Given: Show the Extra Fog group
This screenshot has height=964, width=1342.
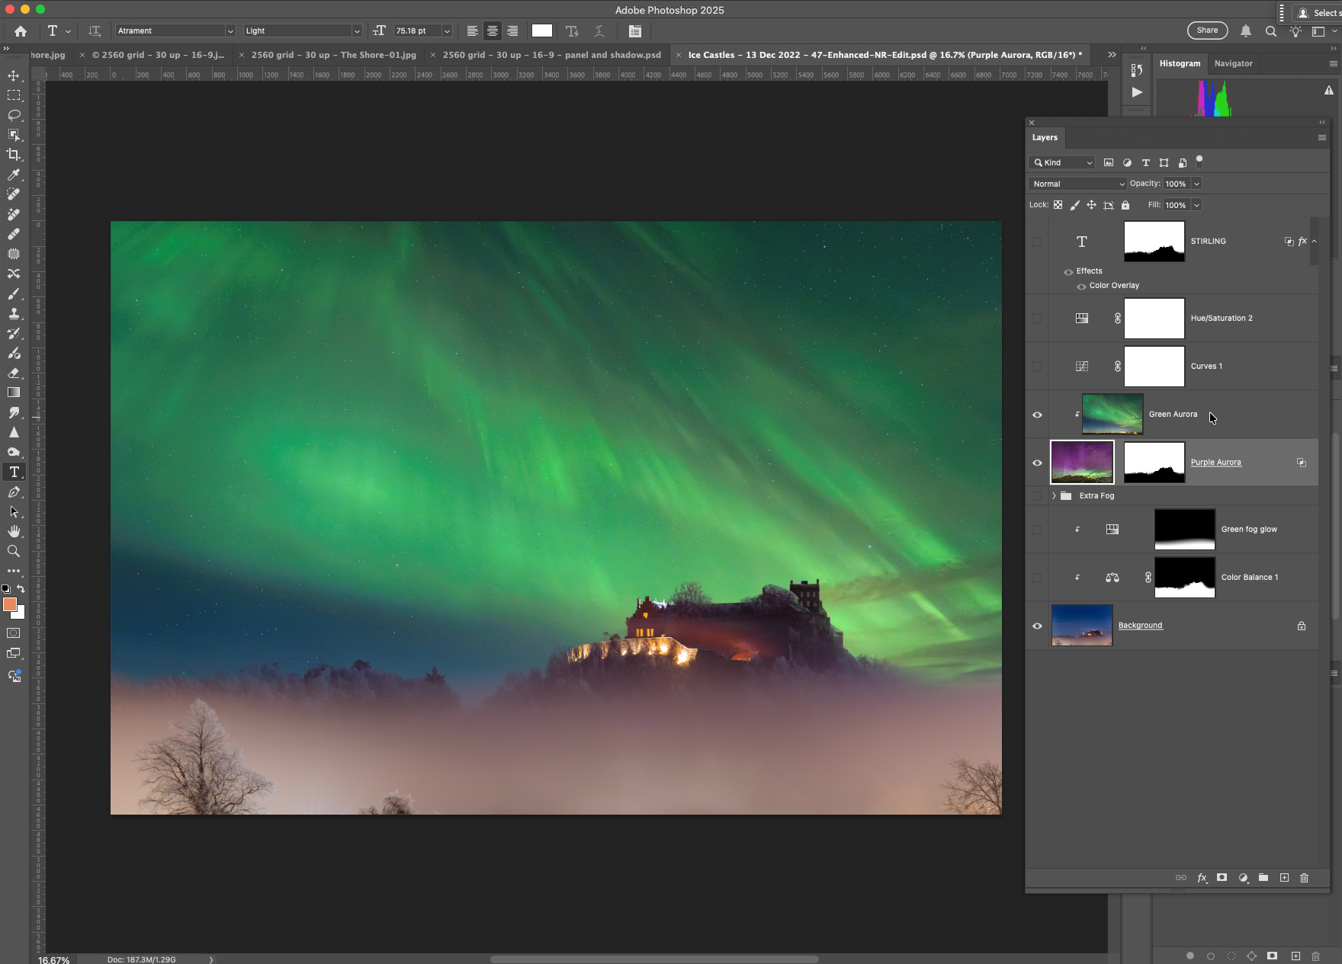Looking at the screenshot, I should [x=1037, y=496].
